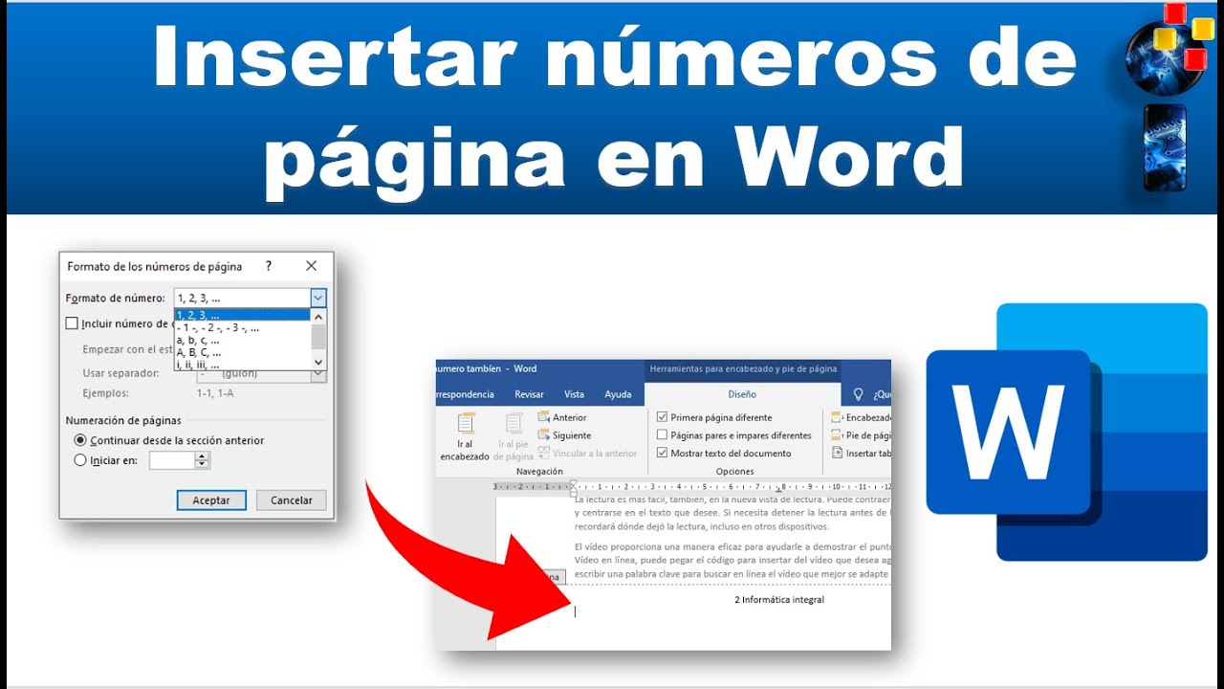The image size is (1224, 689).
Task: Click the Herramientas para encabezado y pie label
Action: point(742,368)
